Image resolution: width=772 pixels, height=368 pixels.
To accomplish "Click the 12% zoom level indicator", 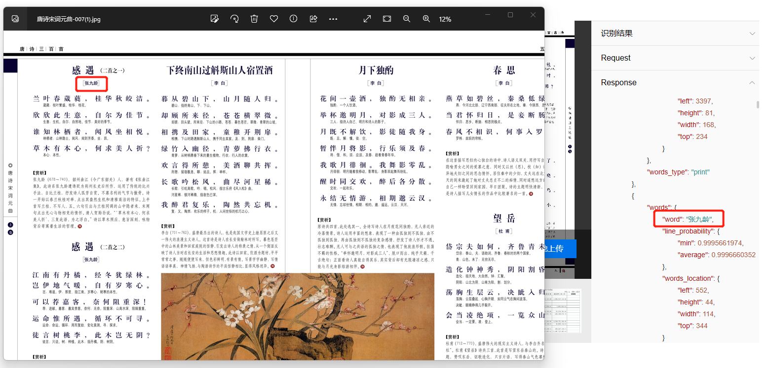I will pos(445,19).
